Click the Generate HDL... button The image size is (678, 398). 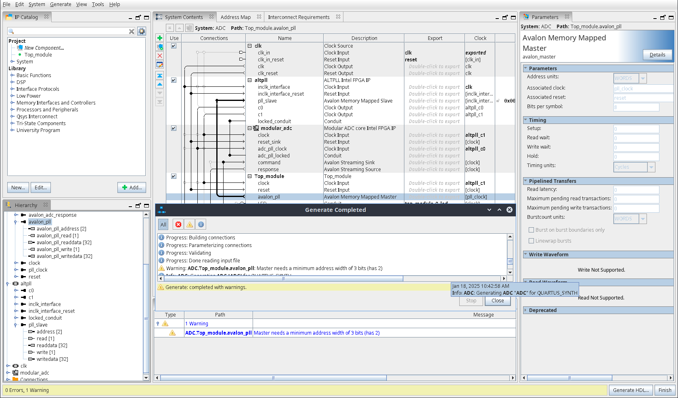point(630,390)
